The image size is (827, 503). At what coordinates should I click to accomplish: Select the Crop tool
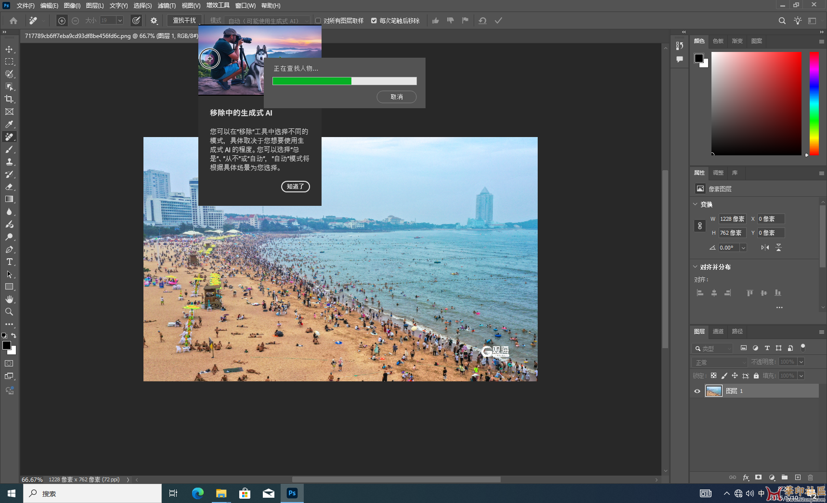tap(9, 99)
